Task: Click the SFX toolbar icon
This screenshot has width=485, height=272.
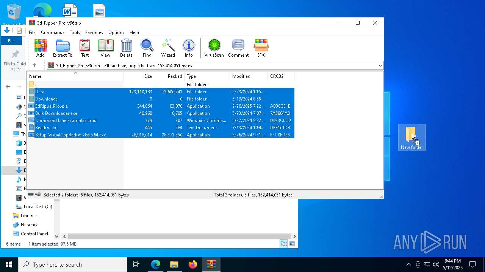Action: 261,48
